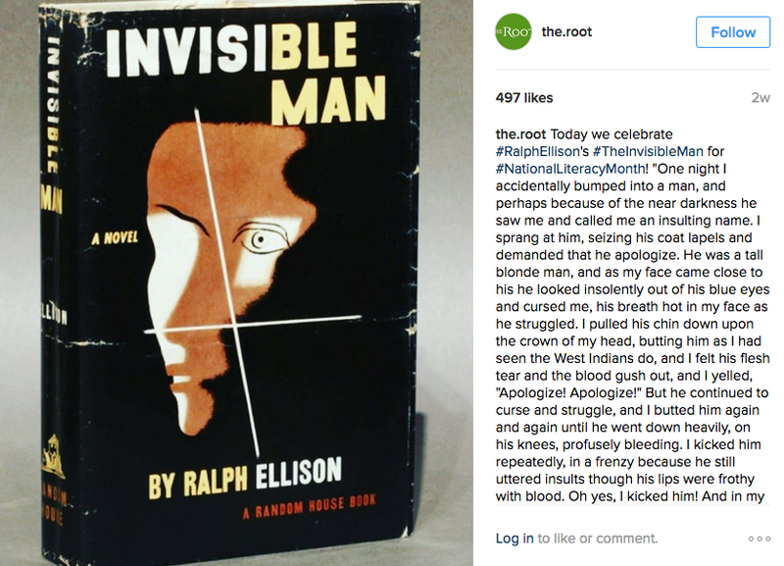Open the three-dots more options menu
This screenshot has width=784, height=566.
tap(759, 539)
